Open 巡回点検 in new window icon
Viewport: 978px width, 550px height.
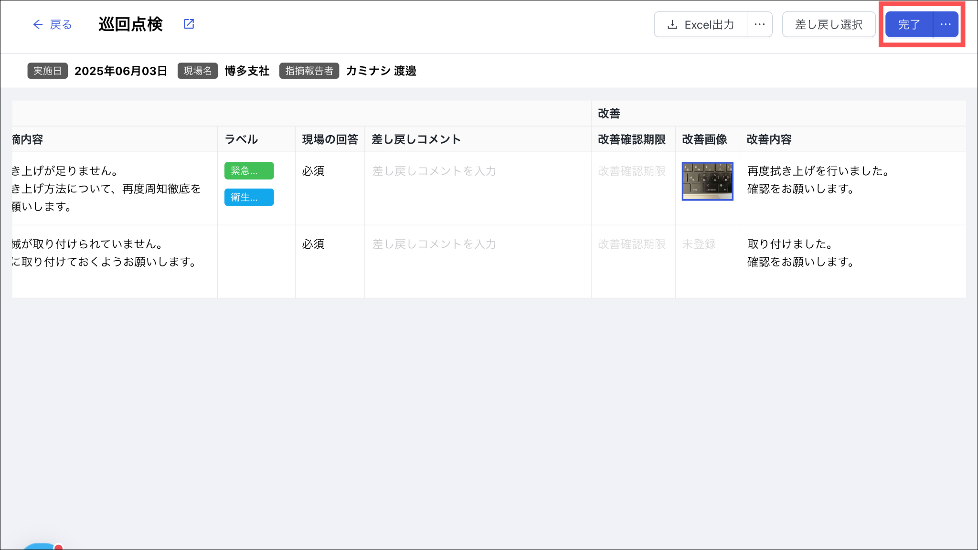189,24
